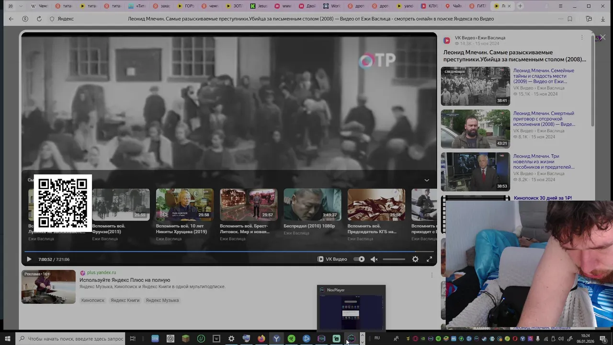613x345 pixels.
Task: Open the ad block three-dots menu
Action: 431,275
